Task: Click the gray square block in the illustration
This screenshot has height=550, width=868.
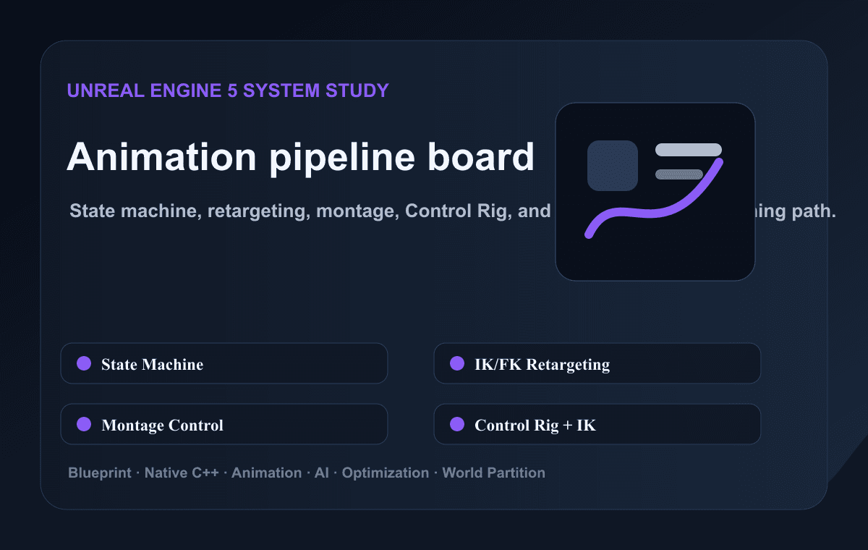Action: tap(613, 166)
